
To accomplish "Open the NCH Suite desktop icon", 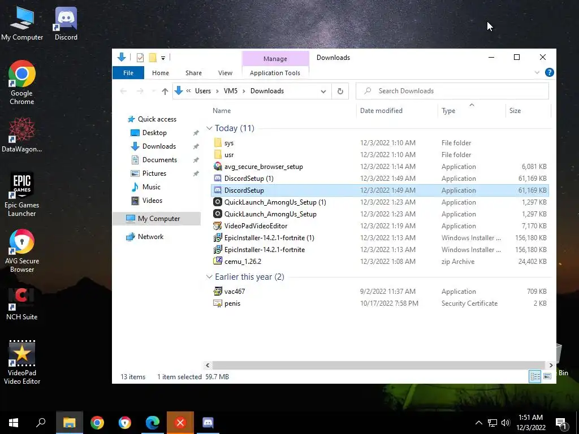I will coord(22,304).
